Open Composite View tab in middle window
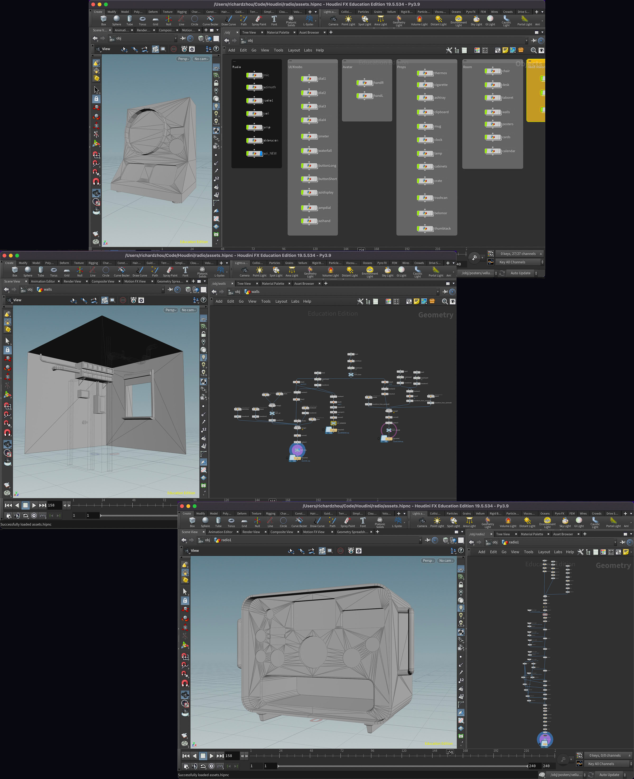 (x=103, y=281)
